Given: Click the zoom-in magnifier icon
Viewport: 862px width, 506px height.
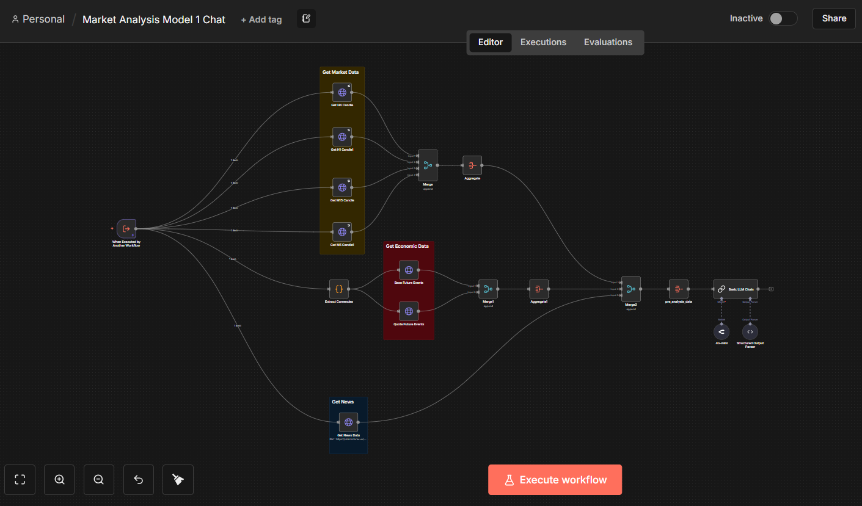Looking at the screenshot, I should coord(59,480).
